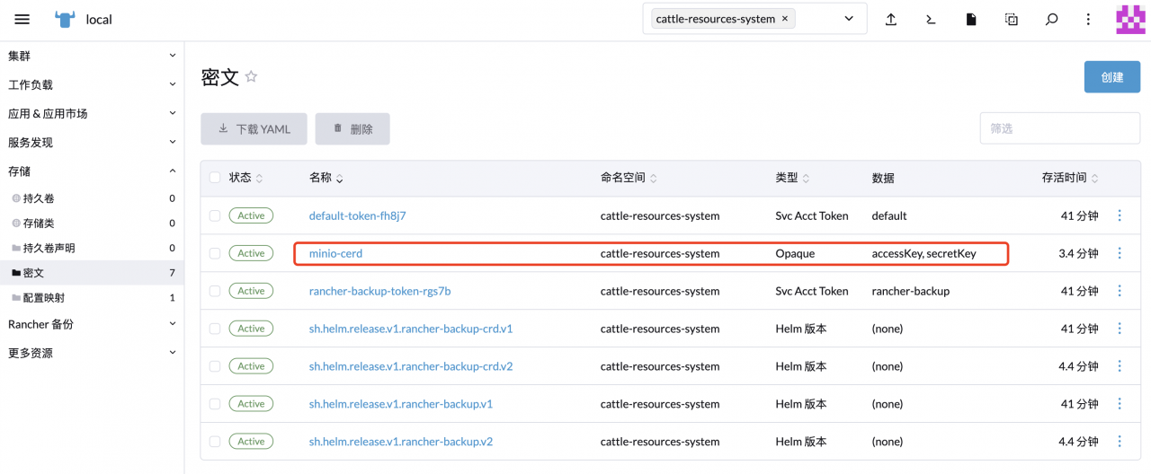Open the resource search magnifier icon
The width and height of the screenshot is (1151, 474).
1051,19
